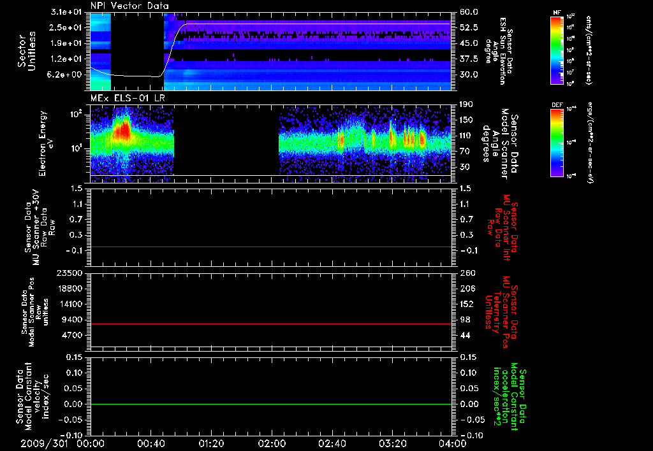The width and height of the screenshot is (653, 451).
Task: Select the "DEF" label above the color bar
Action: point(557,105)
